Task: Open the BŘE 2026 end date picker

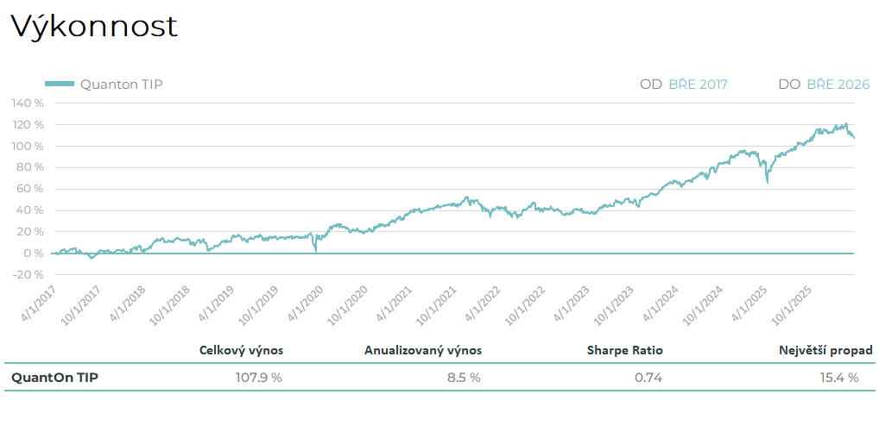Action: tap(838, 84)
